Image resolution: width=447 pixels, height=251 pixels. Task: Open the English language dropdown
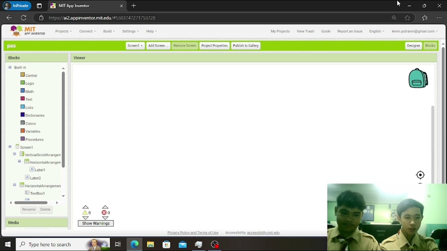click(x=376, y=31)
